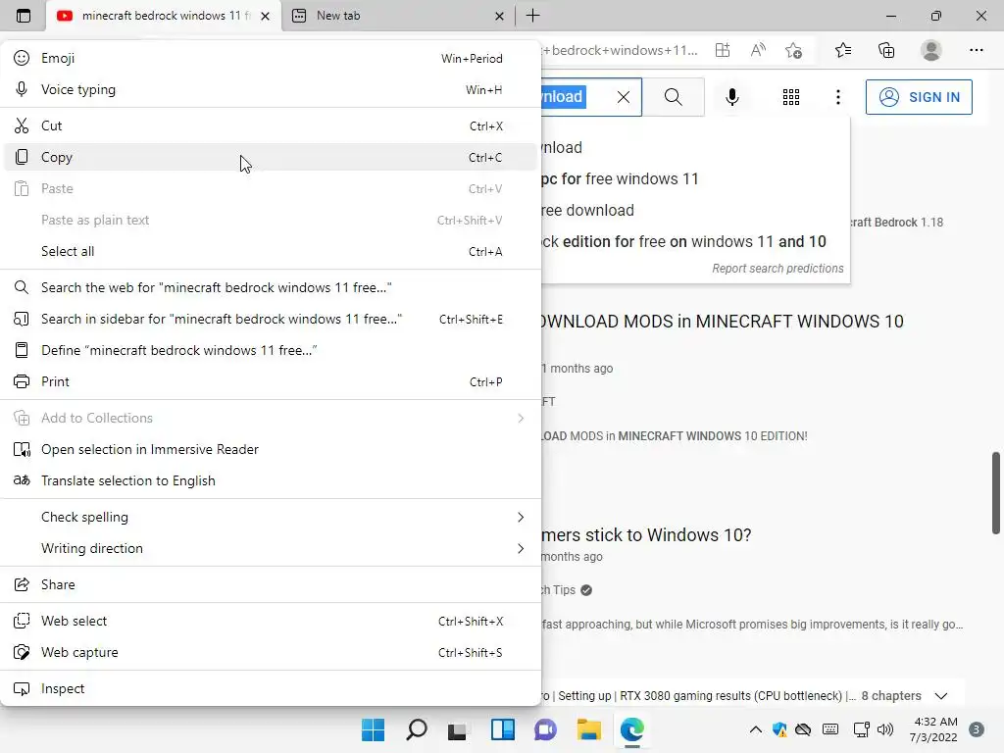Open the Favorites list icon
1004x753 pixels.
(843, 50)
